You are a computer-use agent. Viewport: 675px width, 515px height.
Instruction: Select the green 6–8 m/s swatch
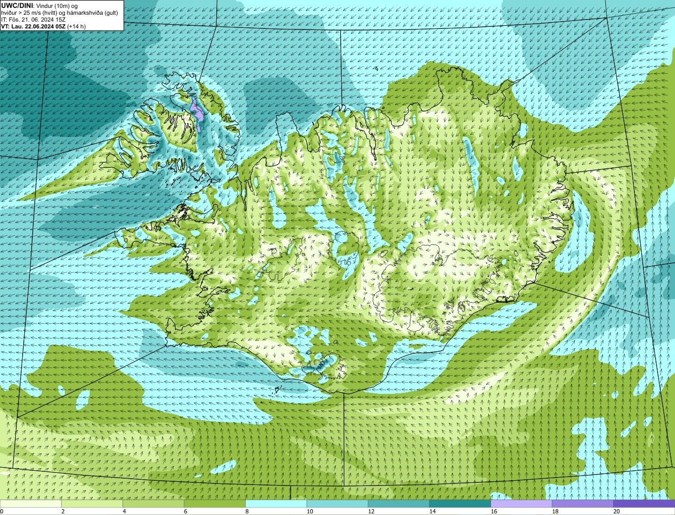click(215, 503)
